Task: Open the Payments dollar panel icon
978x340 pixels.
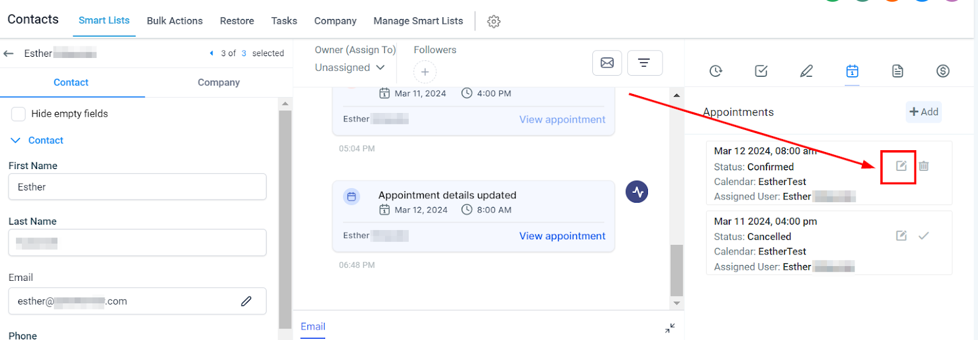Action: 943,71
